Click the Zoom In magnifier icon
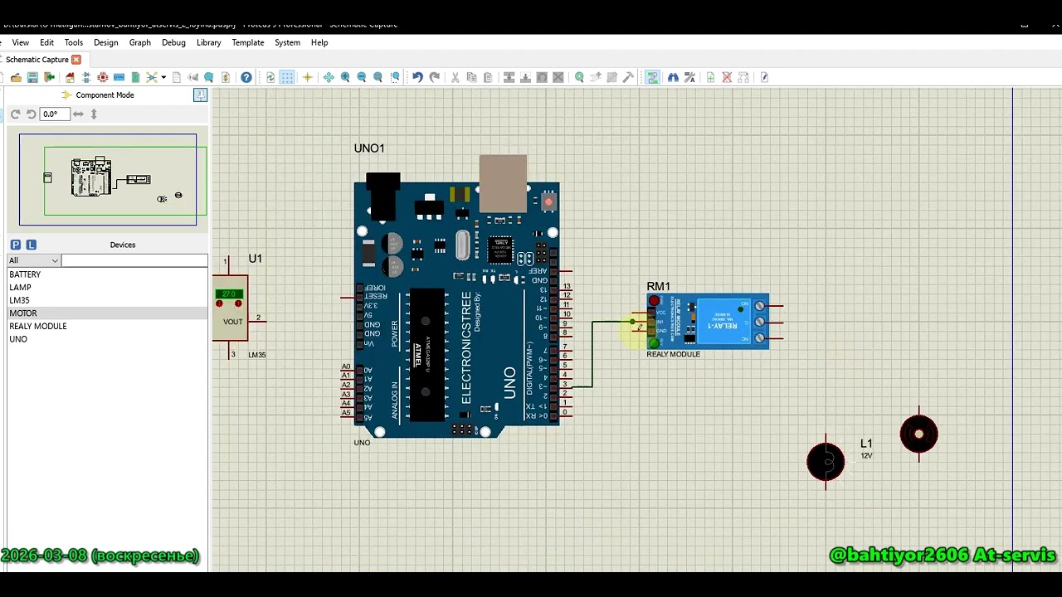Screen dimensions: 1062x597 coord(345,77)
